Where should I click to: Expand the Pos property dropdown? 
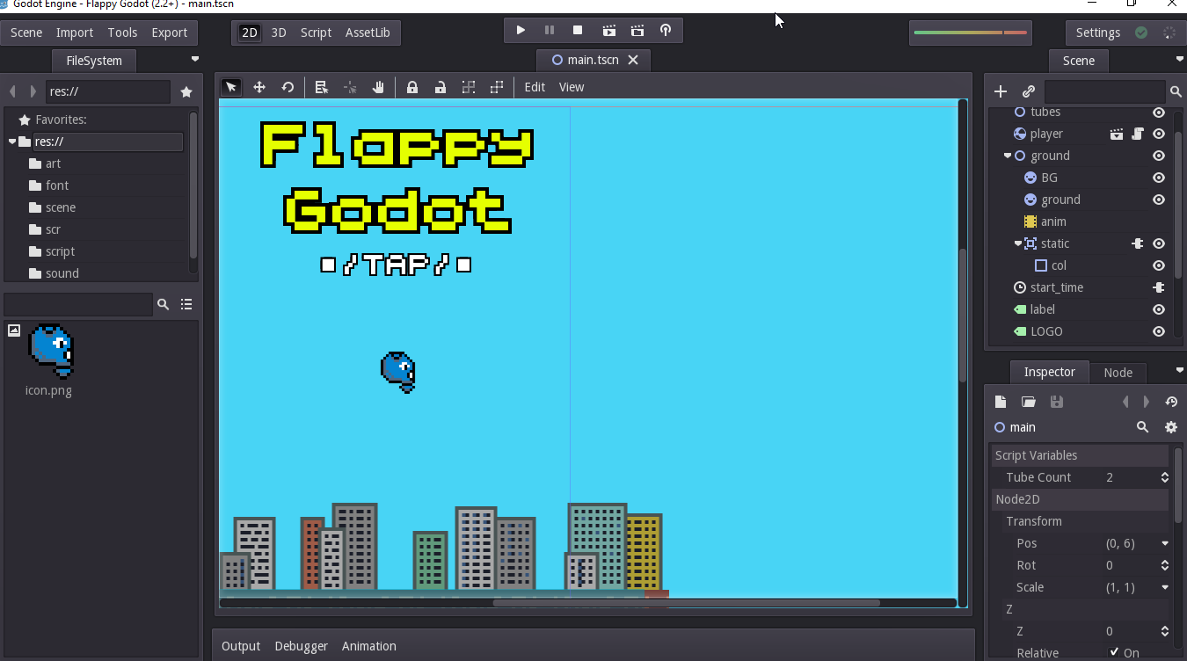click(x=1165, y=543)
